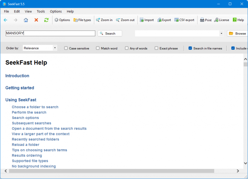The image size is (248, 179).
Task: Open Options from the toolbar gear
Action: coord(62,20)
